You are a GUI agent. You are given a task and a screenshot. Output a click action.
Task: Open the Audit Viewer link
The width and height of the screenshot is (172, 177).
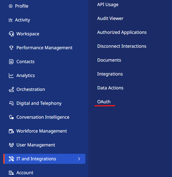tap(110, 18)
